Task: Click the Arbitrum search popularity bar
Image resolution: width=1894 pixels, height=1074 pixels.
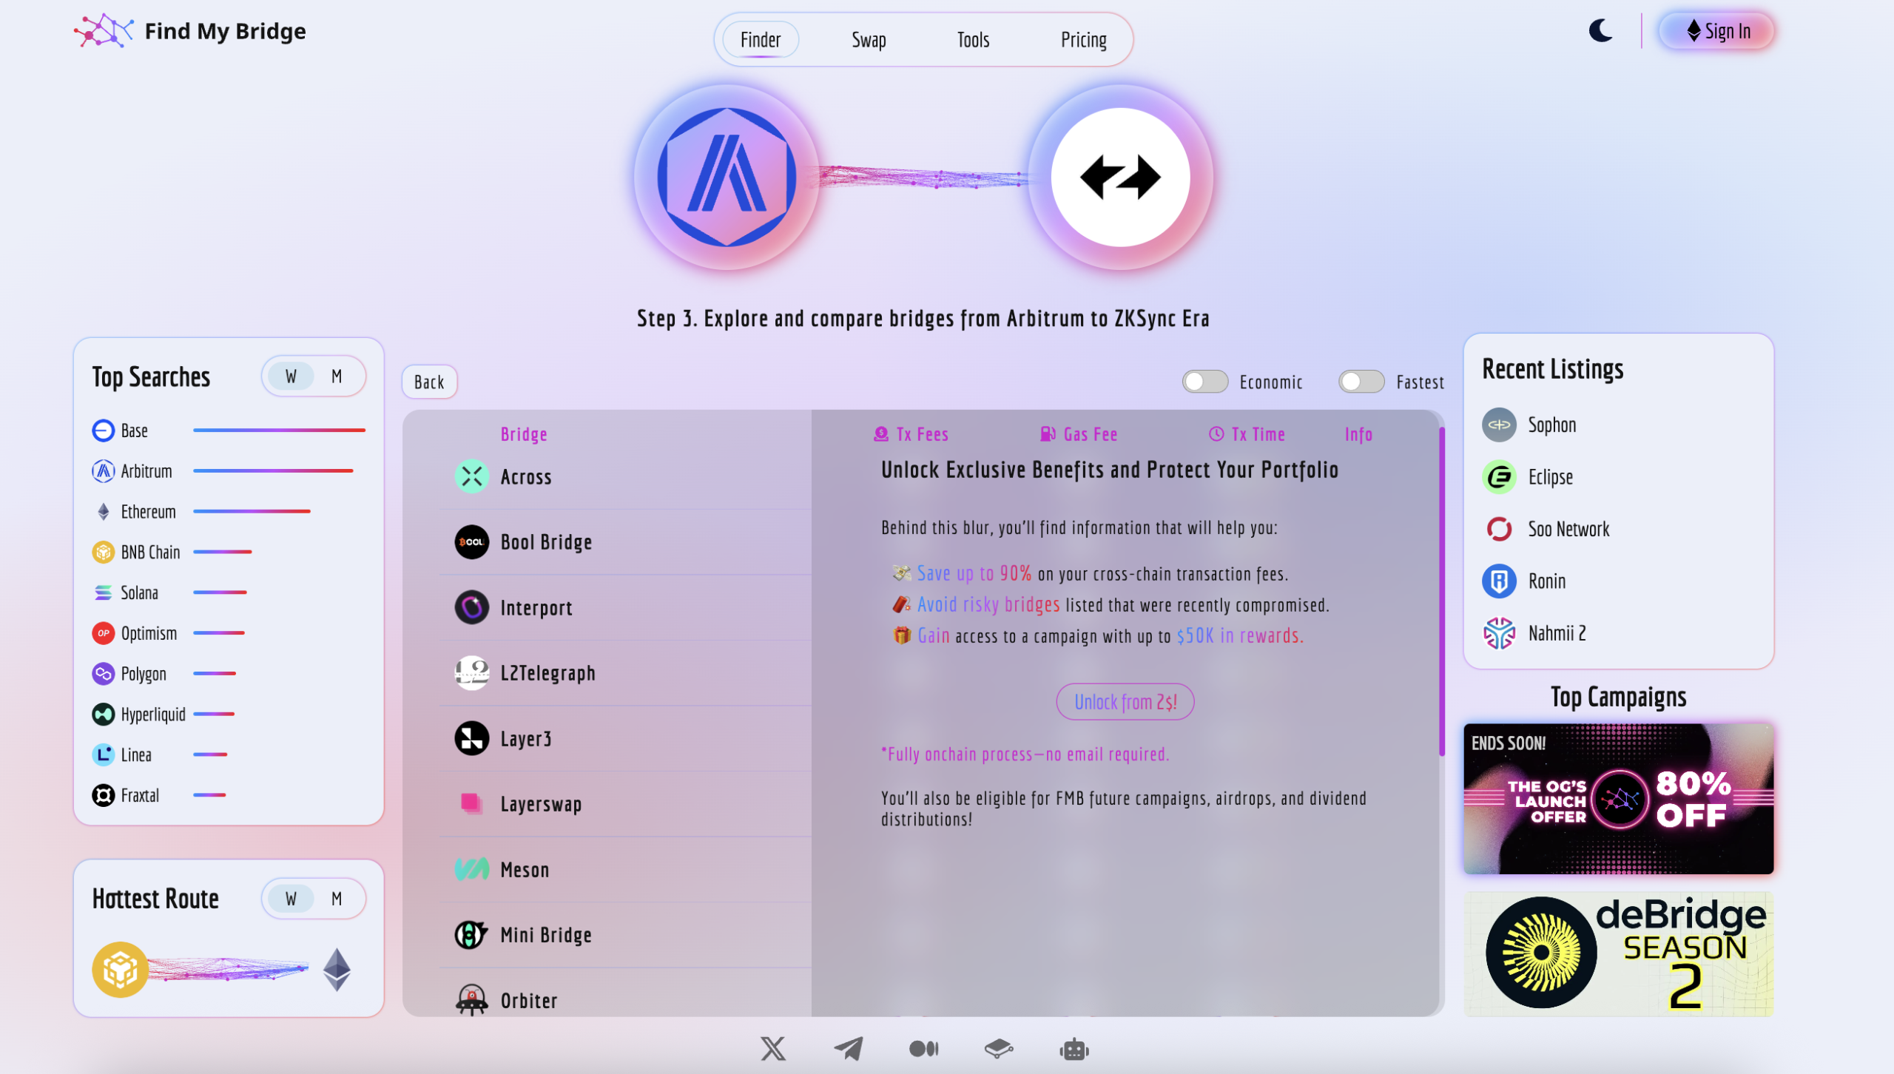Action: click(x=273, y=470)
